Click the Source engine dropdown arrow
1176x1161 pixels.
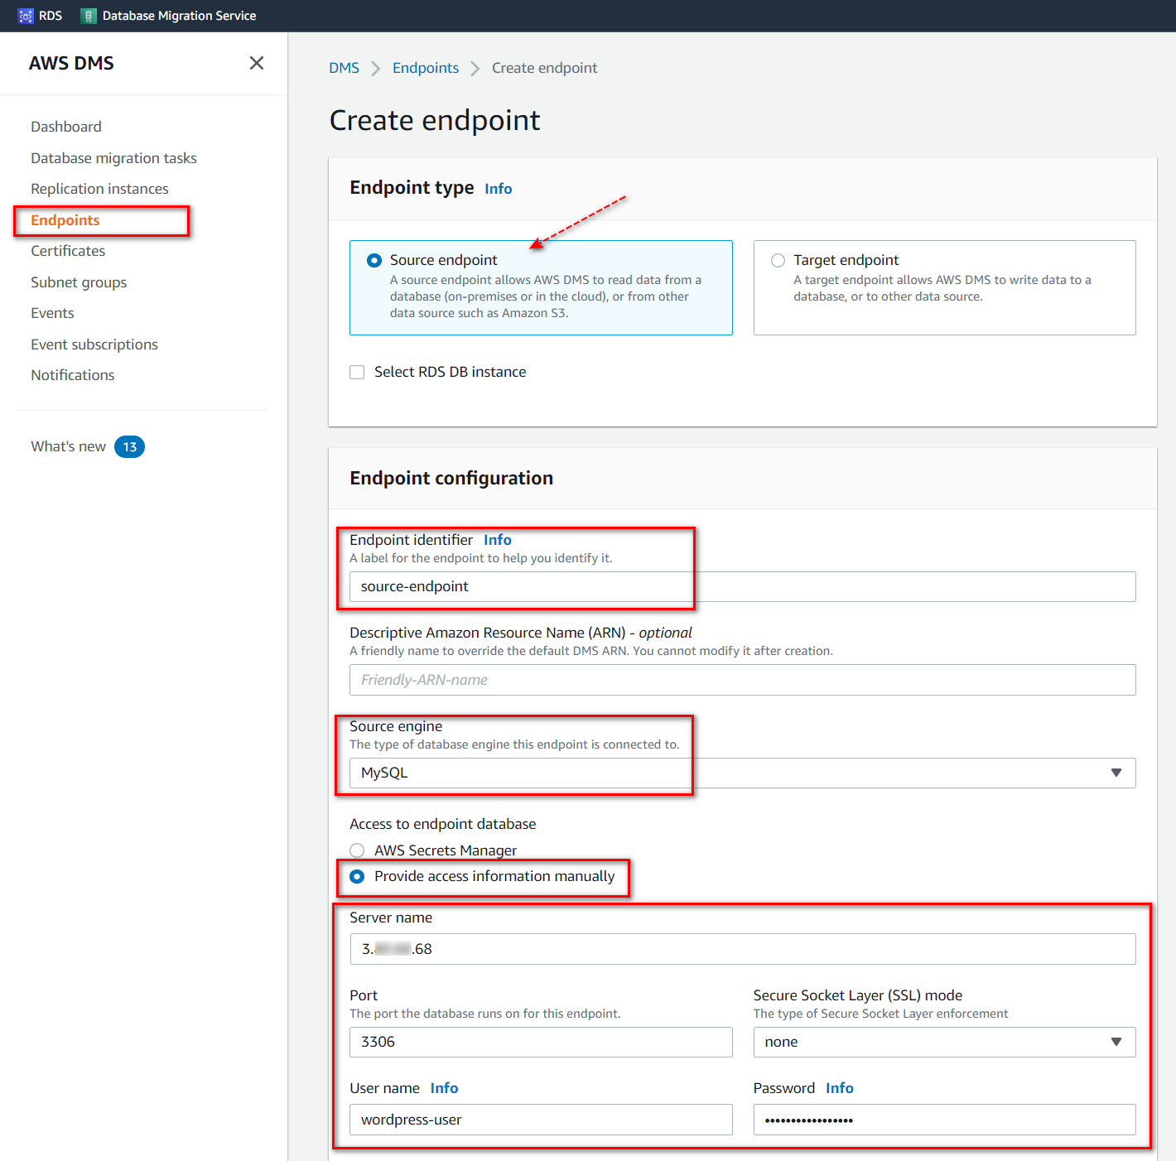pos(1116,773)
